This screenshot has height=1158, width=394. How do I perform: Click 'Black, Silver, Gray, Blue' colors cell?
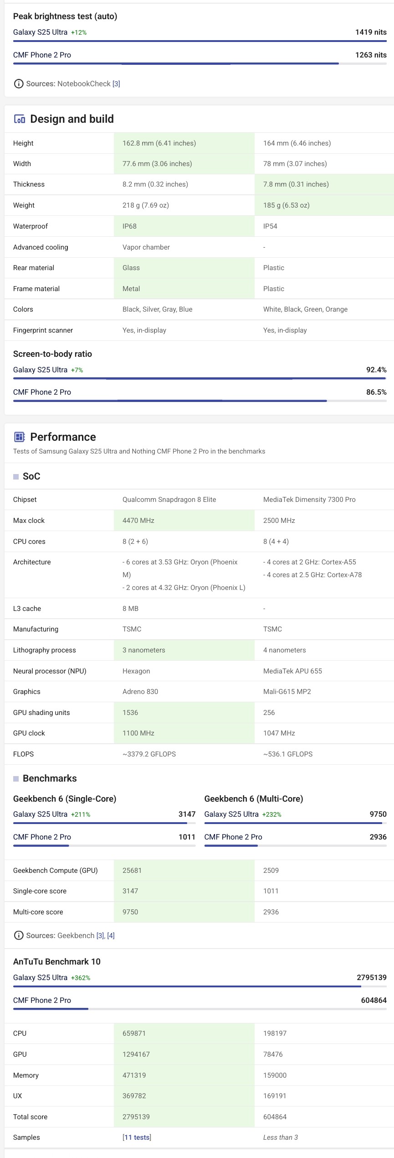pos(184,309)
